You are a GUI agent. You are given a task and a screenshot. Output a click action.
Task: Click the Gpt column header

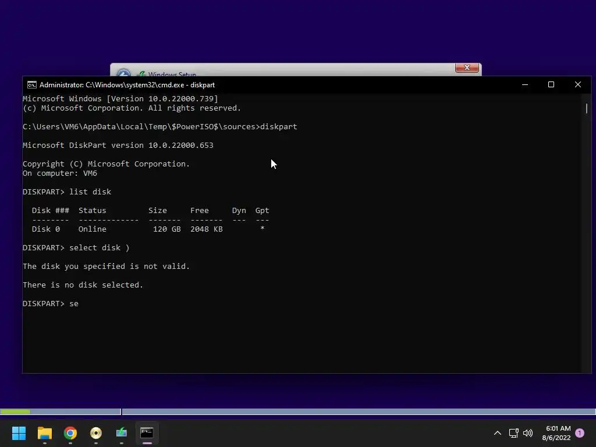click(262, 211)
